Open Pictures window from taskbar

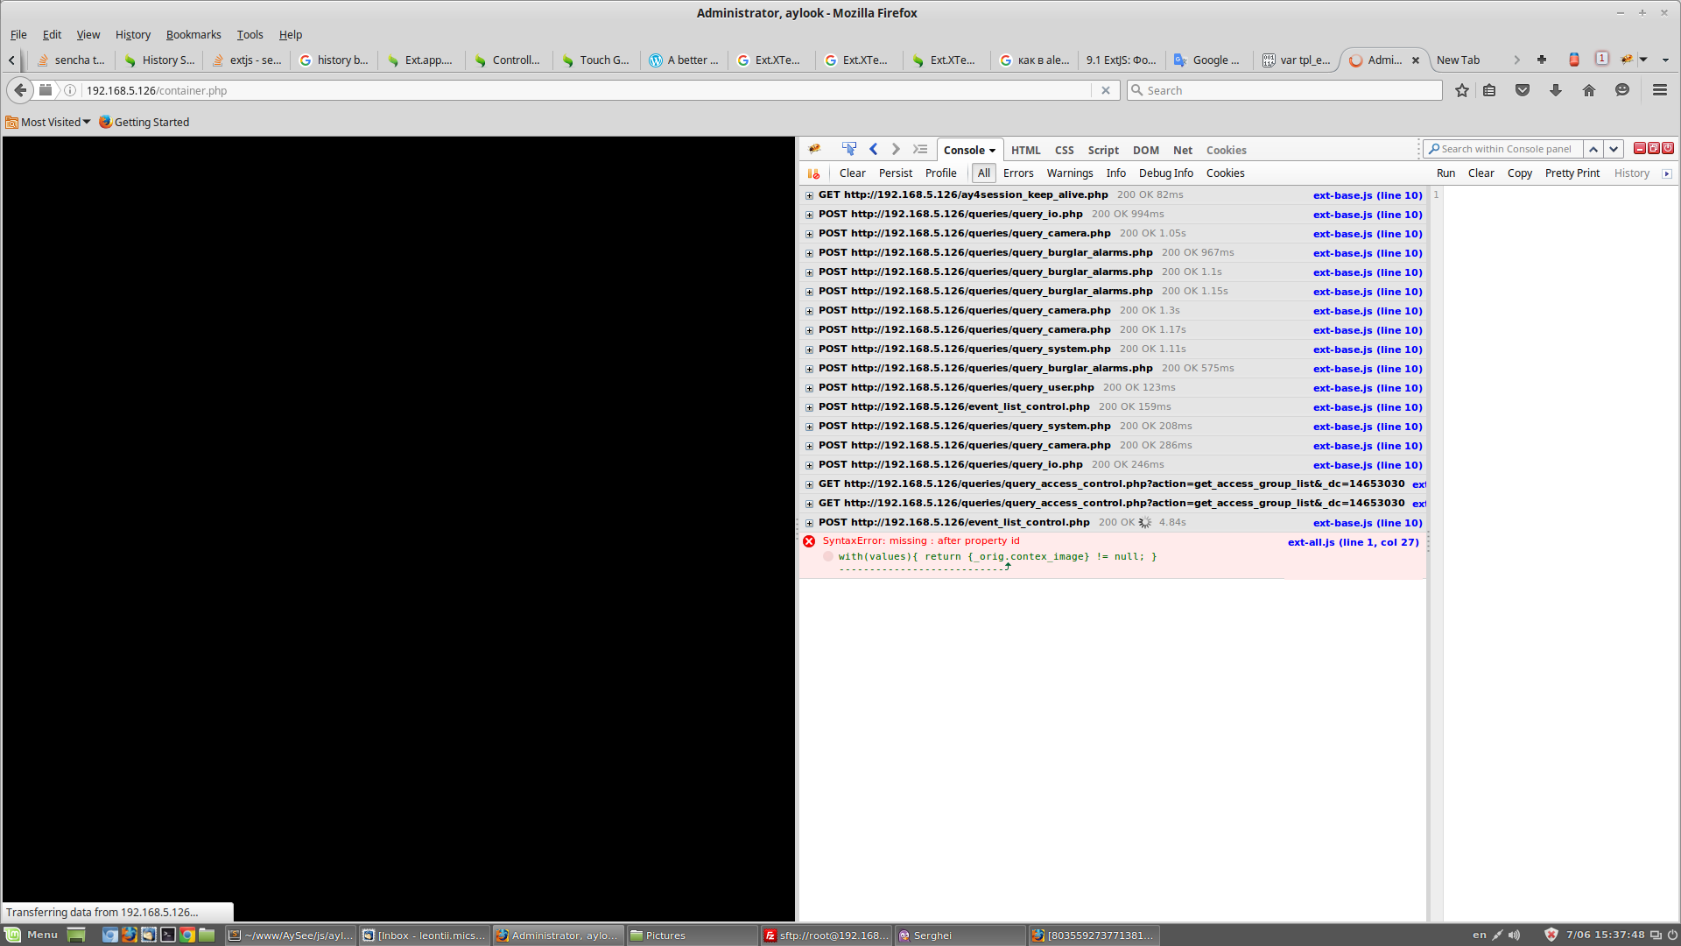[692, 935]
